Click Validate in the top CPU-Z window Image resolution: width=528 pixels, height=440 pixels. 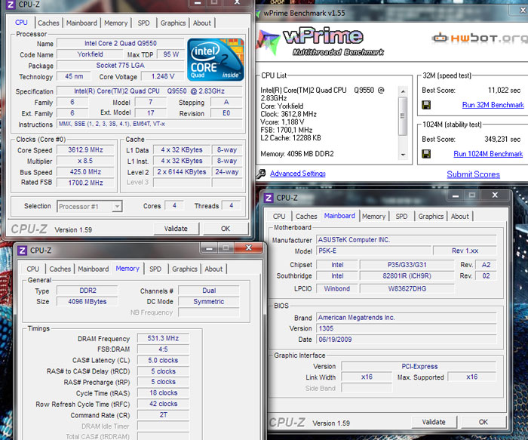176,229
